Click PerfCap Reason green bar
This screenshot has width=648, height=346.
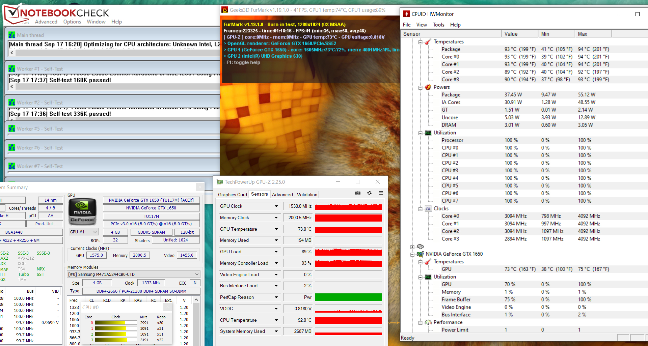coord(348,297)
